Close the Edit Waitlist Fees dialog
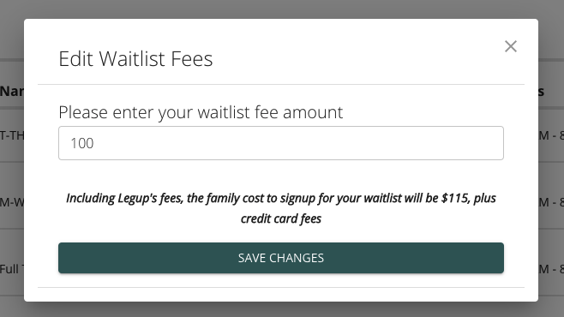This screenshot has height=317, width=564. [x=510, y=46]
